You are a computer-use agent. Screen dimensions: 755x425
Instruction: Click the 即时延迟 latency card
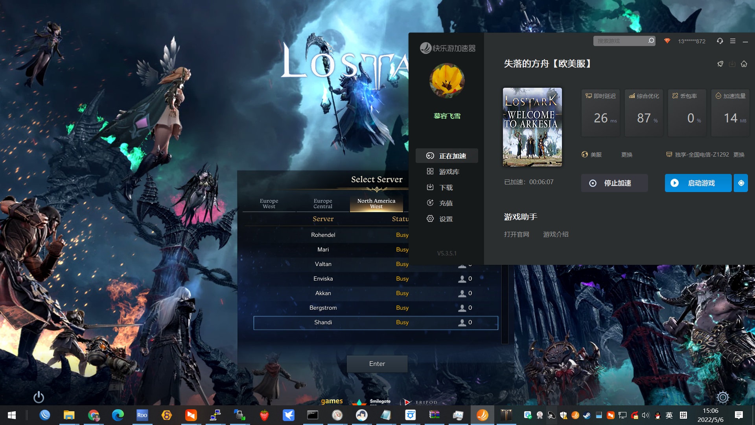coord(601,113)
